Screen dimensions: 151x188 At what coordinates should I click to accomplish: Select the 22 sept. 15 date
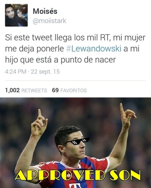pos(45,72)
